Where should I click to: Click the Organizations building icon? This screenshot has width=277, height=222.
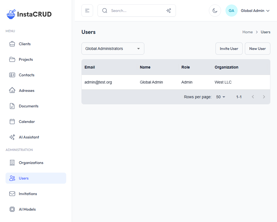point(12,163)
